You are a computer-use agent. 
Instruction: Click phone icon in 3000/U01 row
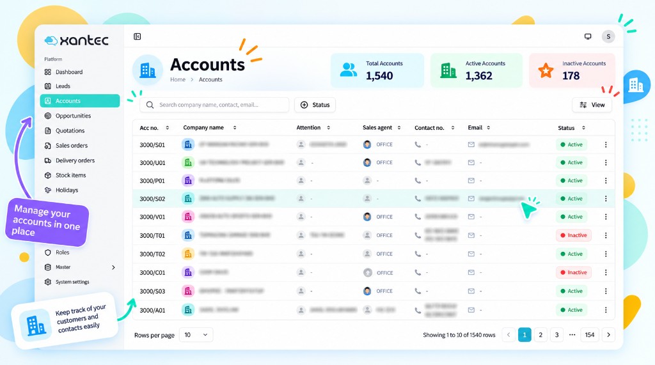click(418, 162)
